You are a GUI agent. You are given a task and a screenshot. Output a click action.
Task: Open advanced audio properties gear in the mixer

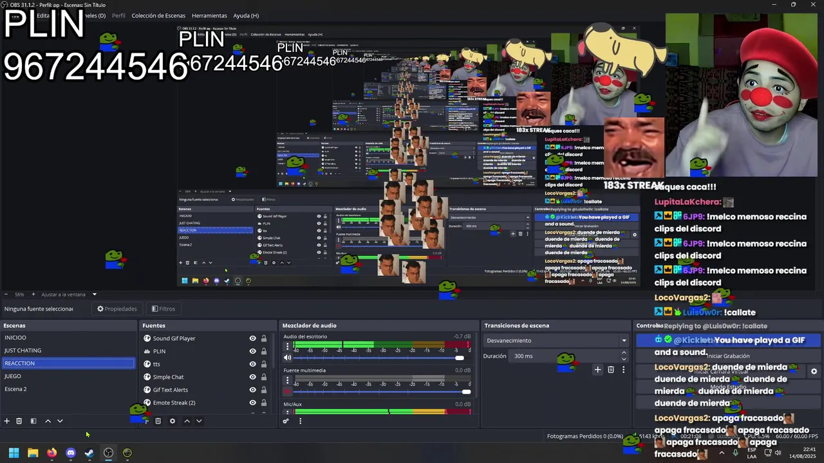[x=286, y=421]
